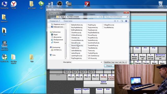The width and height of the screenshot is (167, 94).
Task: Refresh the TECHNICS KN2600 folder listing
Action: 102,17
